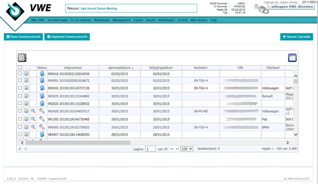
Task: Open the Apk Verval Datum Mailing news link
Action: point(99,8)
